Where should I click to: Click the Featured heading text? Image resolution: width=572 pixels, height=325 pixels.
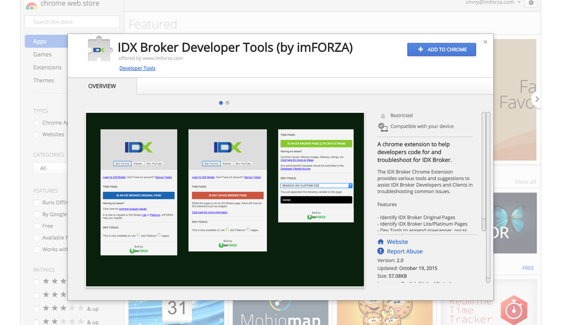152,25
